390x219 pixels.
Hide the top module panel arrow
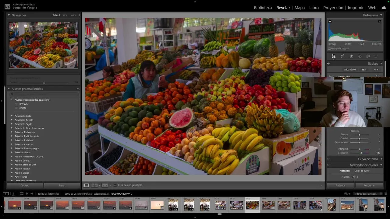[x=195, y=1]
